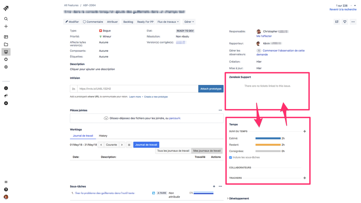This screenshot has width=361, height=203.
Task: Click the Modifier button
Action: coord(72,22)
